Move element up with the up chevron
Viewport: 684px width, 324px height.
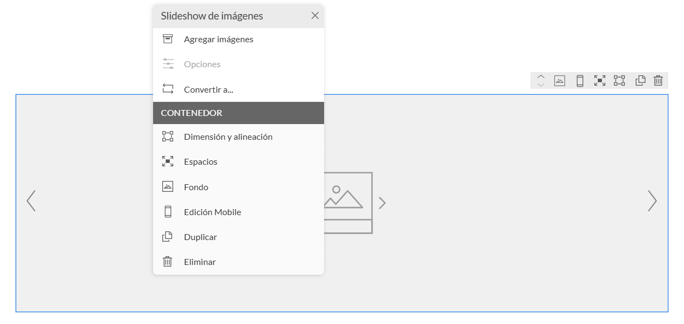(541, 77)
